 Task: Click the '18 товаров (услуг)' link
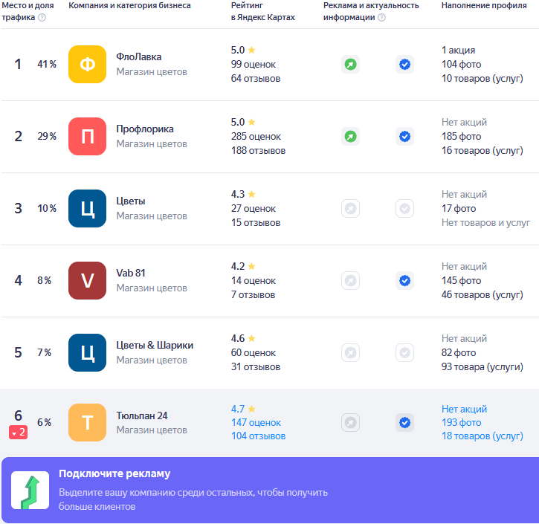point(482,436)
